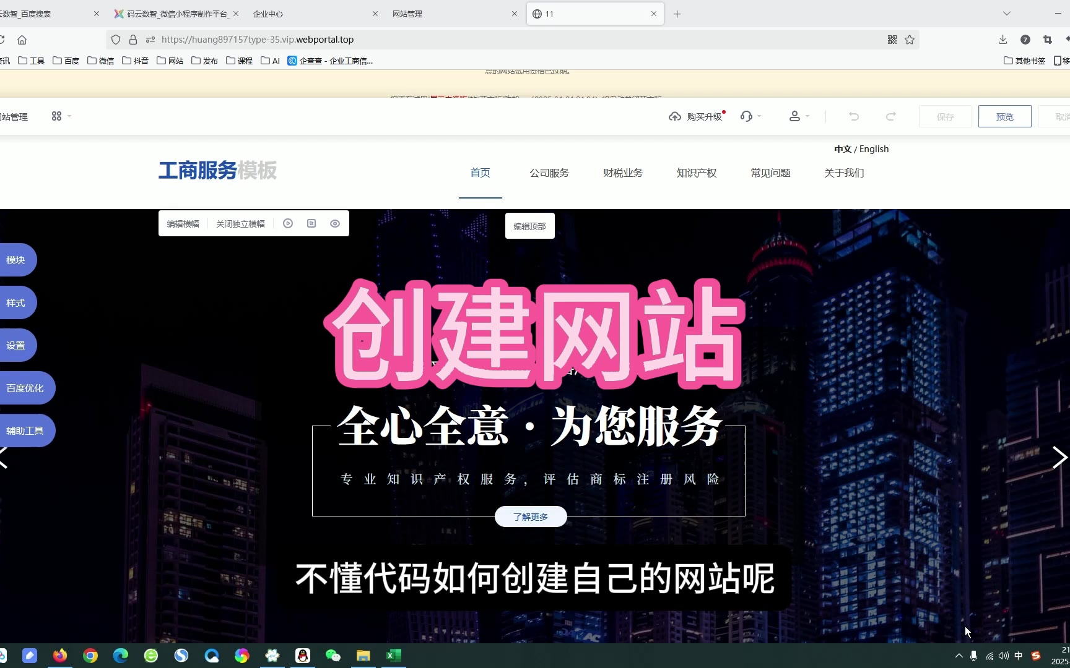The height and width of the screenshot is (668, 1070).
Task: Open the customer support headset menu
Action: click(750, 116)
